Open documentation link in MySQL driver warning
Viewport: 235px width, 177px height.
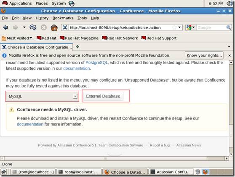click(30, 124)
